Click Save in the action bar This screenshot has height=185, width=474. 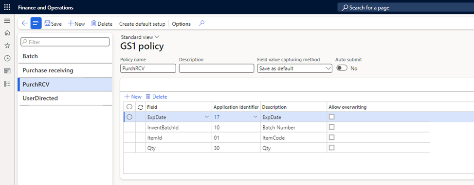(x=53, y=23)
